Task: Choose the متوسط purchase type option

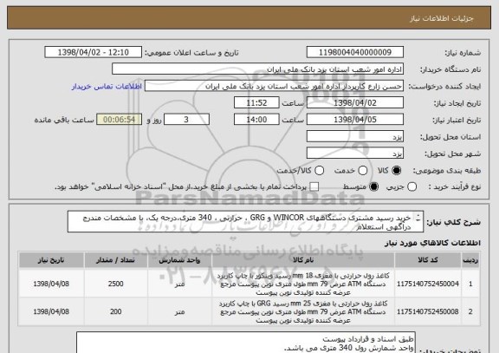Action: coord(373,187)
